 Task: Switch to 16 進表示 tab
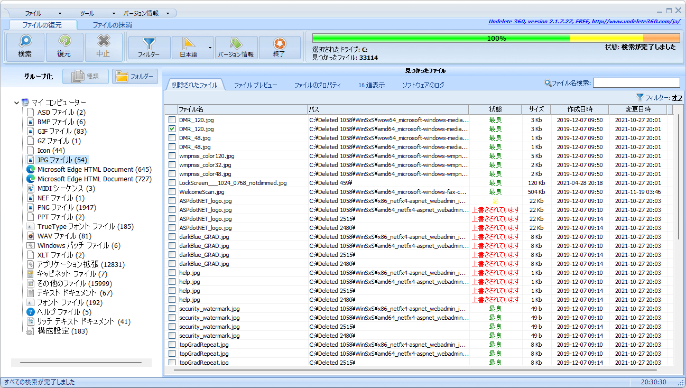372,85
